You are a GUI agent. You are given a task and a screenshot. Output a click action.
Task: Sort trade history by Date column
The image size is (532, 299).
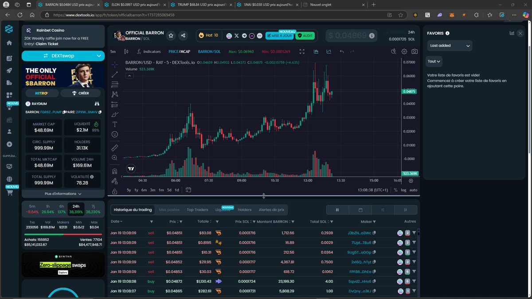(x=117, y=221)
